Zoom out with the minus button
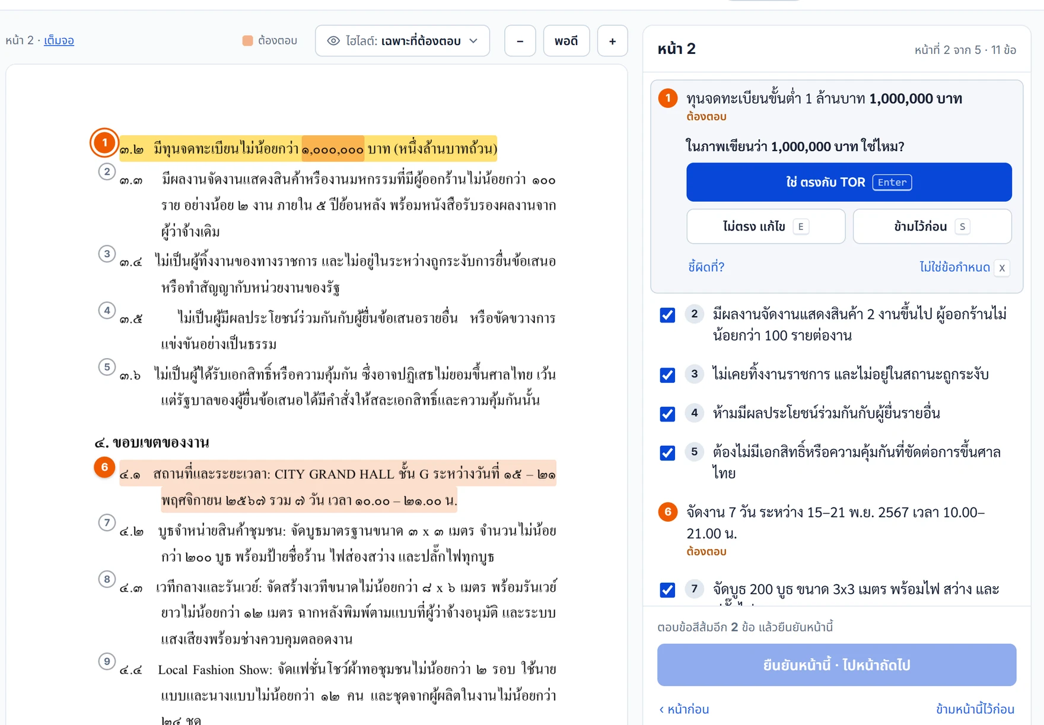Viewport: 1044px width, 725px height. pos(520,41)
